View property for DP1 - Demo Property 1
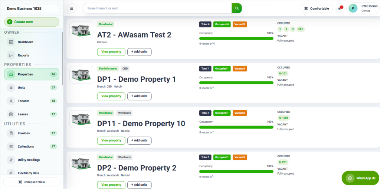This screenshot has width=380, height=189. 111,96
